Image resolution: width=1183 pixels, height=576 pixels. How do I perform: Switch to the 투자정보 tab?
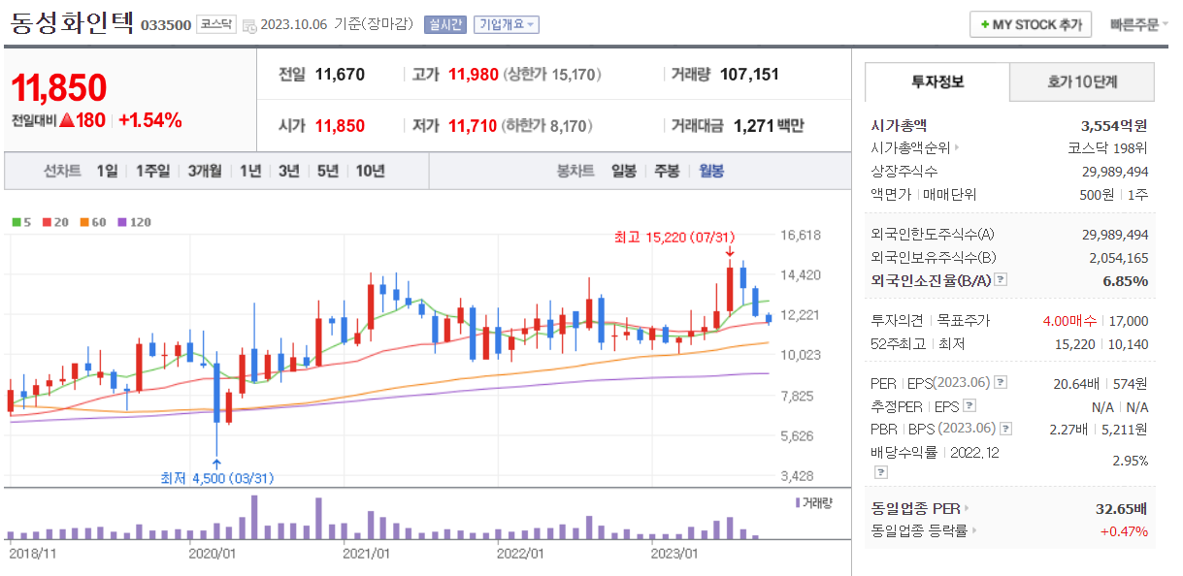coord(937,82)
